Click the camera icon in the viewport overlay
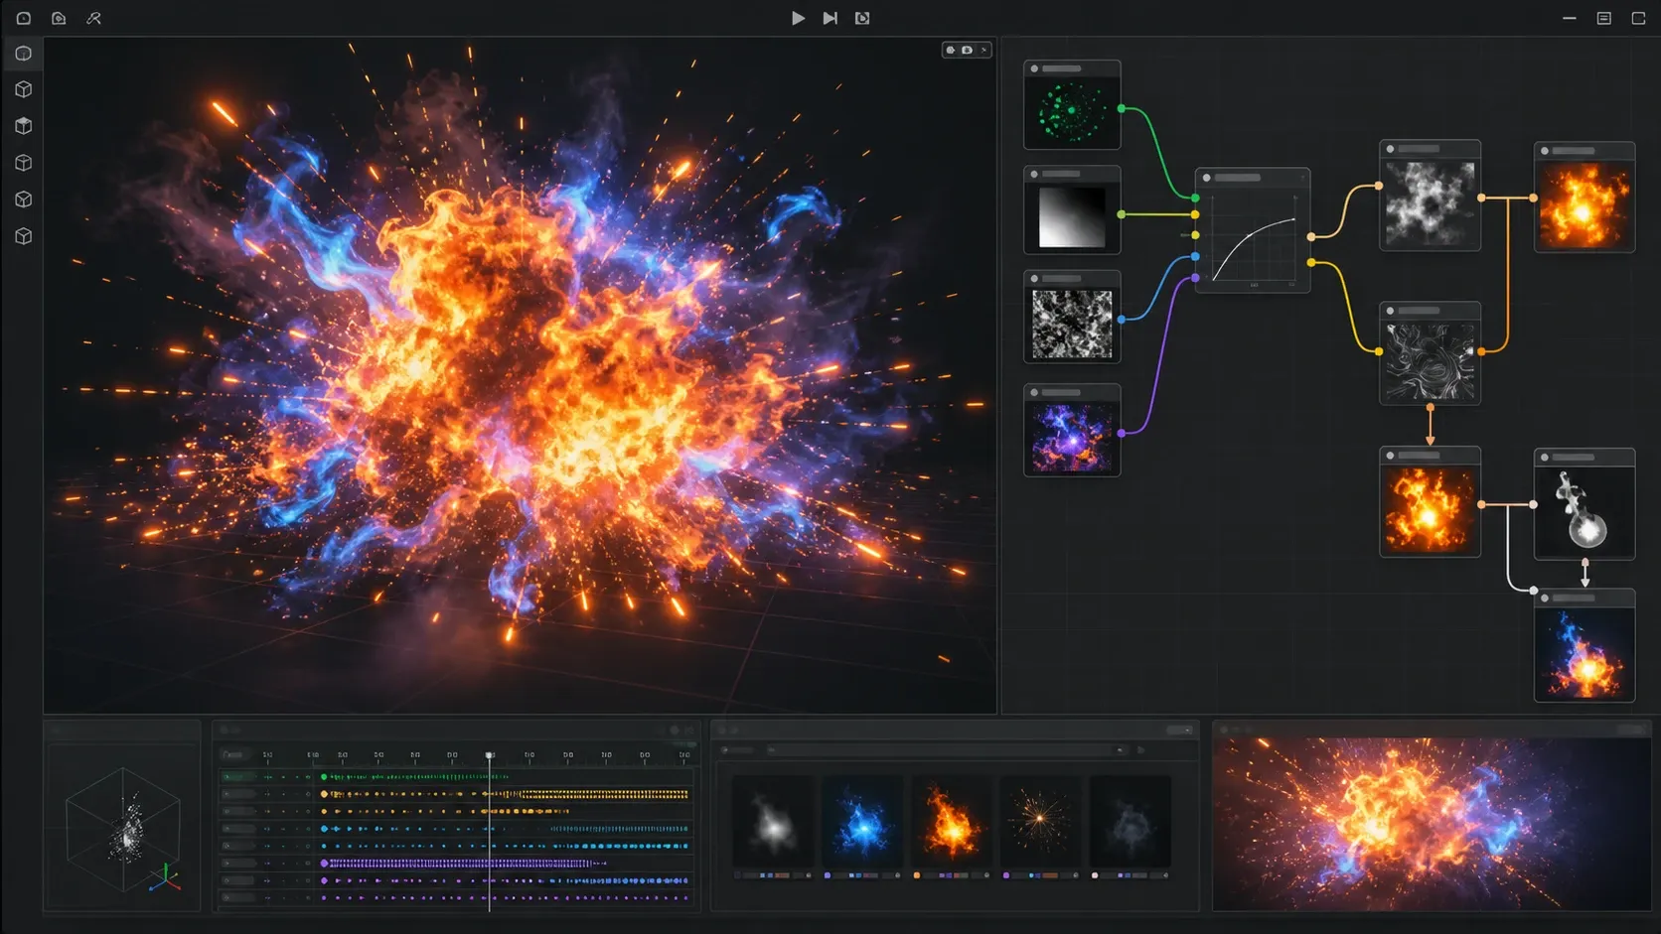 [967, 50]
